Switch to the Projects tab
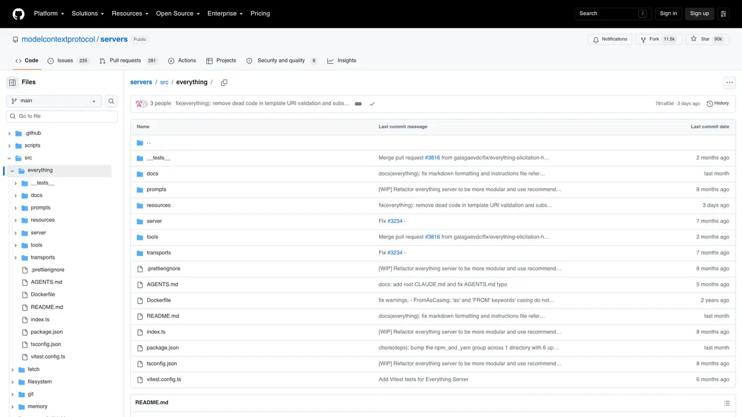The image size is (742, 417). (221, 61)
